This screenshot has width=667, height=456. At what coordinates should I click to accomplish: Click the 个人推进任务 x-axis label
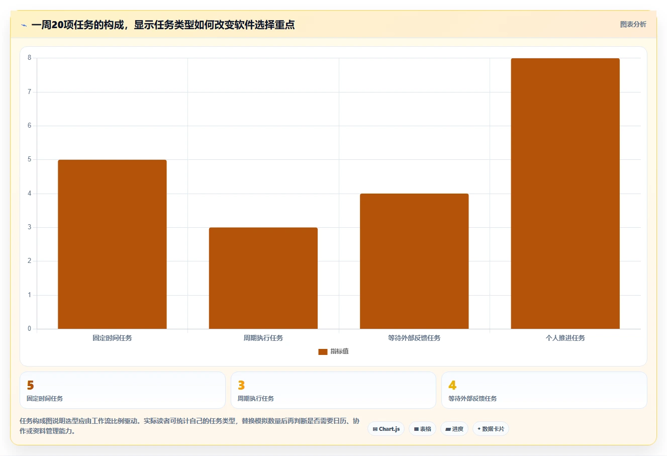click(x=565, y=338)
